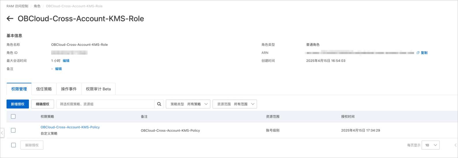Click the 账号级别 cell
The height and width of the screenshot is (158, 458).
tap(273, 131)
